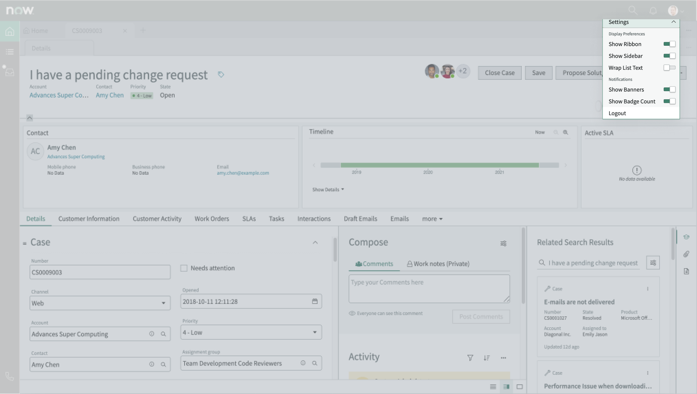Expand the more tab dropdown
This screenshot has height=394, width=697.
pos(432,219)
